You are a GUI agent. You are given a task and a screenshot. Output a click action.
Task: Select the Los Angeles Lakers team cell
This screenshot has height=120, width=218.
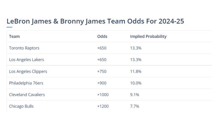tap(27, 60)
